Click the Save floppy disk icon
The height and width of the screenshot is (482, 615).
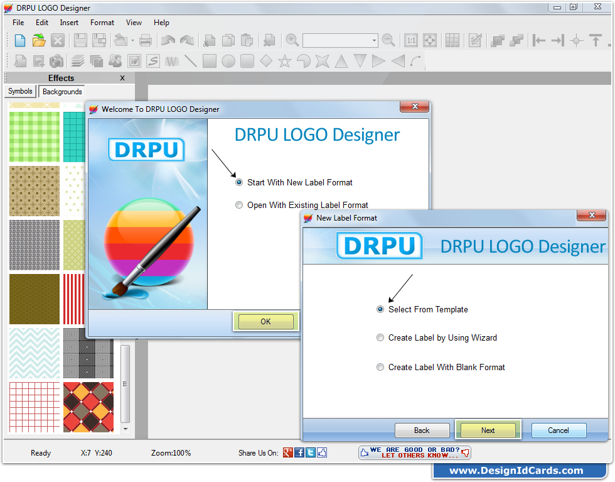(x=80, y=40)
